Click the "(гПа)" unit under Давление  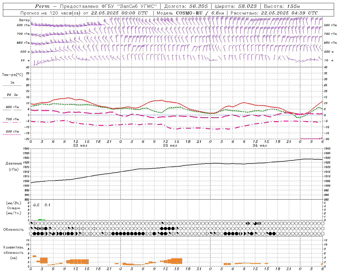14,169
